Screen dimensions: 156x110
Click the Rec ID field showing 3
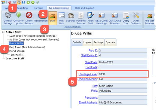pyautogui.click(x=123, y=50)
